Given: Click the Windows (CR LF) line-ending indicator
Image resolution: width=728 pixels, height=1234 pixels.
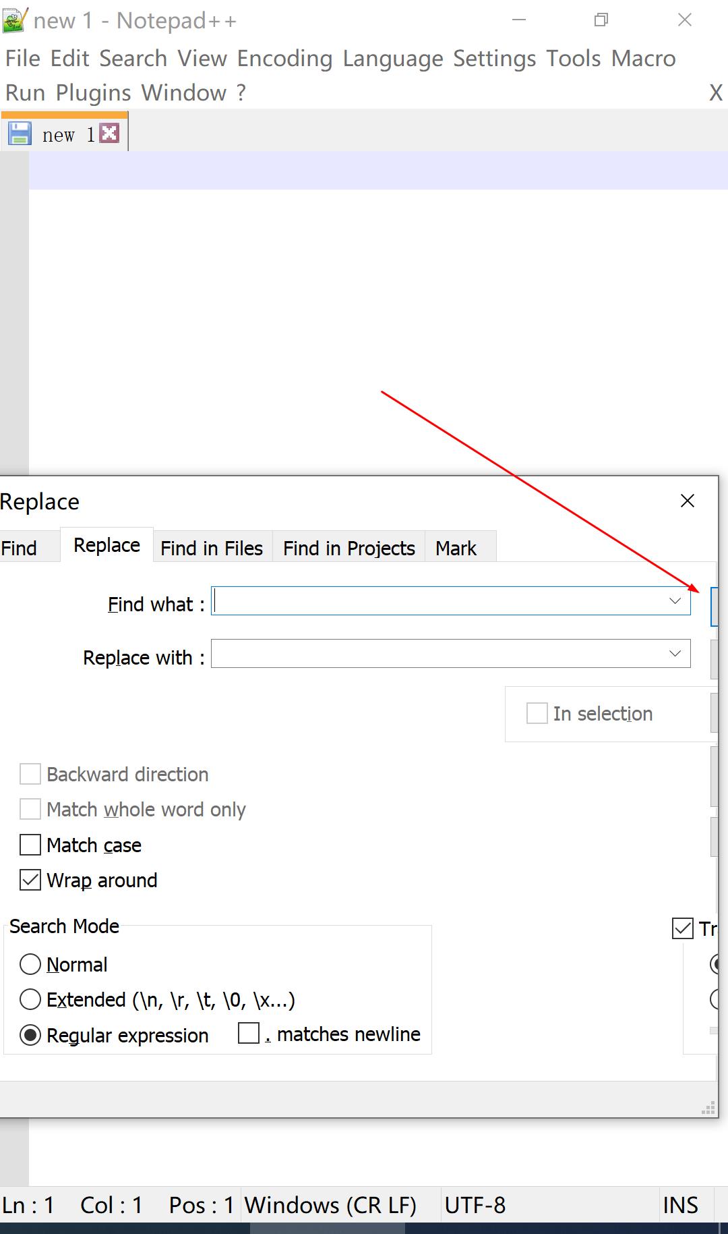Looking at the screenshot, I should point(331,1205).
